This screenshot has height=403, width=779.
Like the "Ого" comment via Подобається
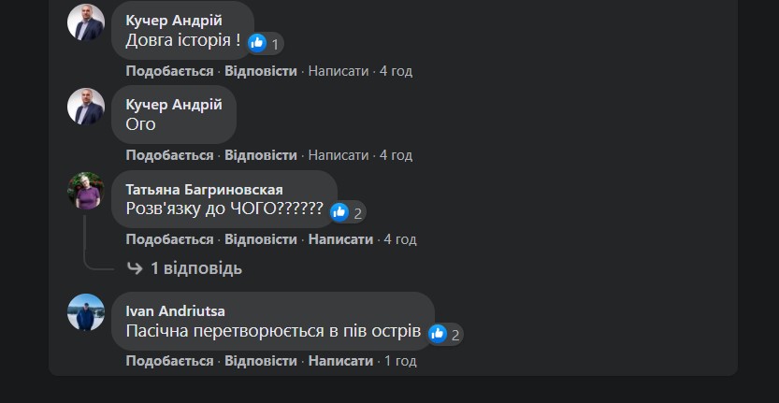click(x=169, y=155)
